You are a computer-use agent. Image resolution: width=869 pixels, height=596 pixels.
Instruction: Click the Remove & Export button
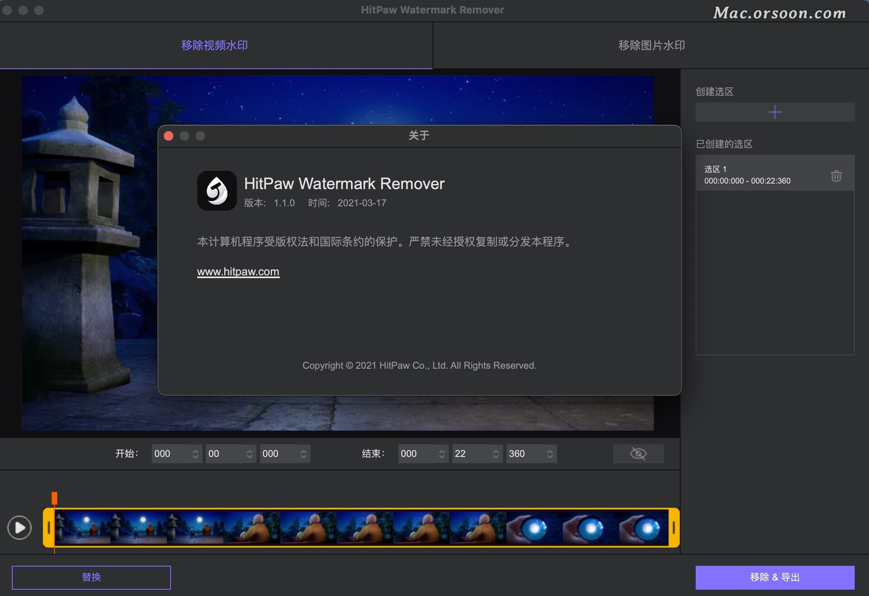(x=774, y=577)
